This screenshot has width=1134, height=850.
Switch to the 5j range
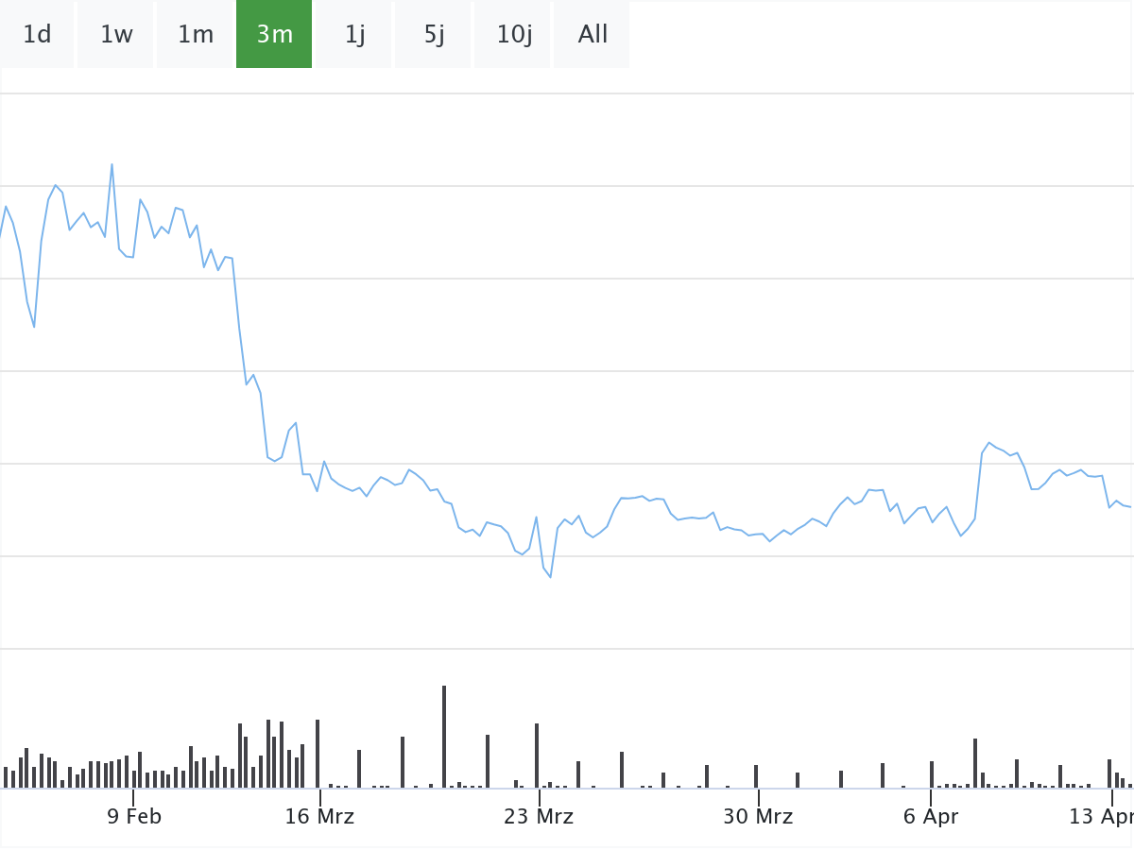point(434,35)
